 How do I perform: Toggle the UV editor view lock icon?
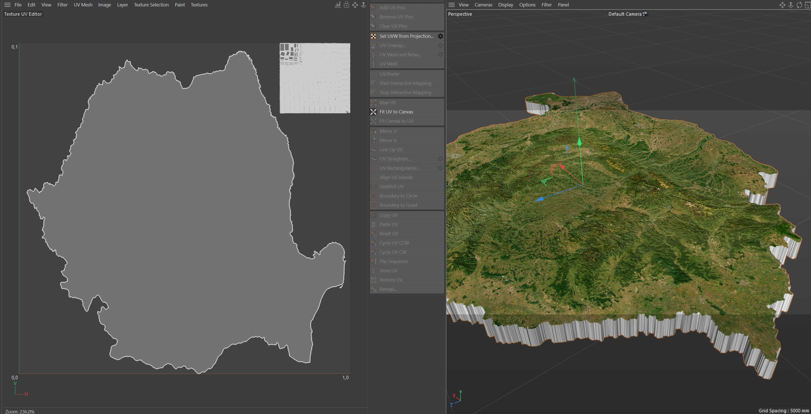[346, 5]
